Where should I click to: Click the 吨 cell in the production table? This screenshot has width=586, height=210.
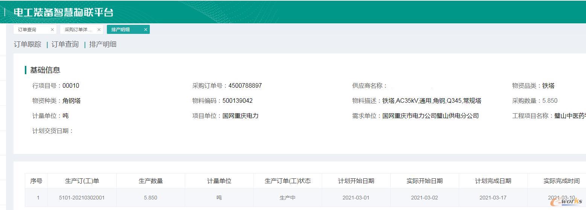tap(219, 198)
